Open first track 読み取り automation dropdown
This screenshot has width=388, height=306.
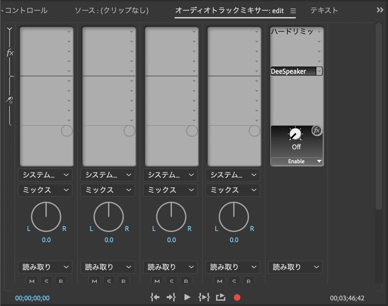[x=45, y=267]
